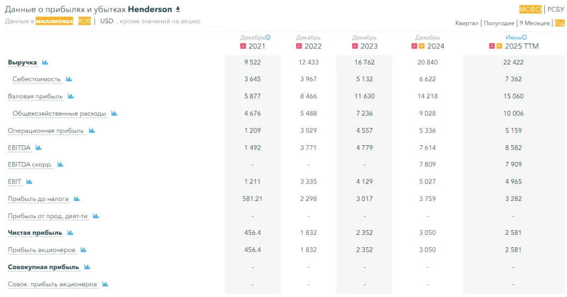Image resolution: width=567 pixels, height=297 pixels.
Task: Select the Полугодие period tab
Action: (498, 23)
